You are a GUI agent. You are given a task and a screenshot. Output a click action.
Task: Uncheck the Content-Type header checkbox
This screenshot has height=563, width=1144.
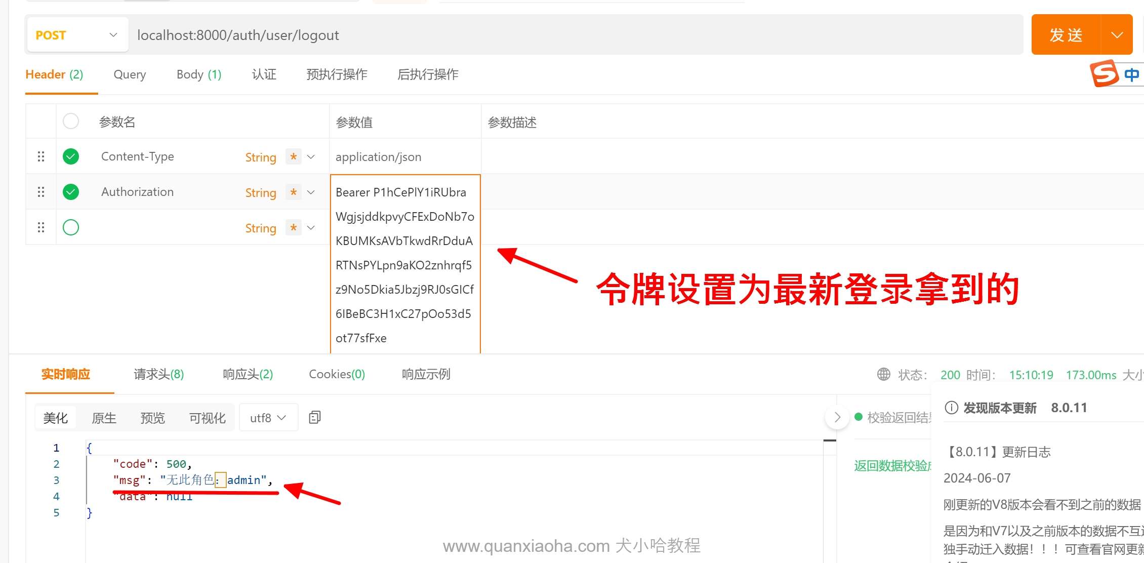click(71, 156)
